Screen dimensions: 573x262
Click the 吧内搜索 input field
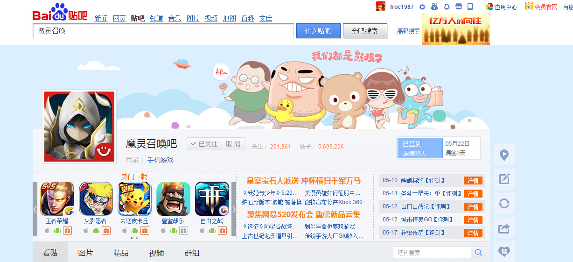[432, 253]
